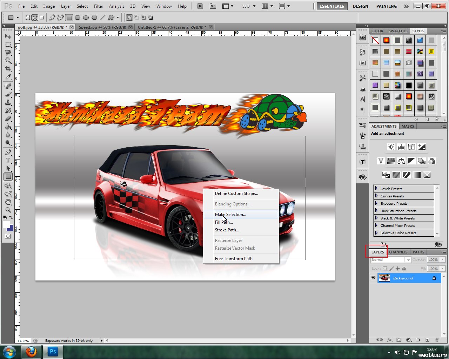
Task: Choose Make Selection from context menu
Action: 230,215
